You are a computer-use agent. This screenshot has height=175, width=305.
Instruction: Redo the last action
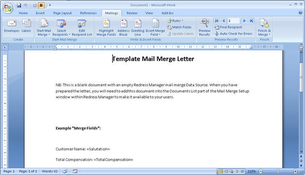[35, 5]
